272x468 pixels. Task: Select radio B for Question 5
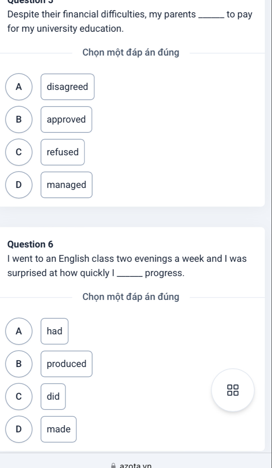click(x=19, y=119)
